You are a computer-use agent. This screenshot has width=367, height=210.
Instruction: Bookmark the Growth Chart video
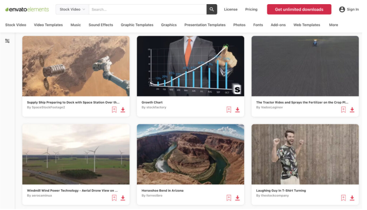[x=229, y=110]
